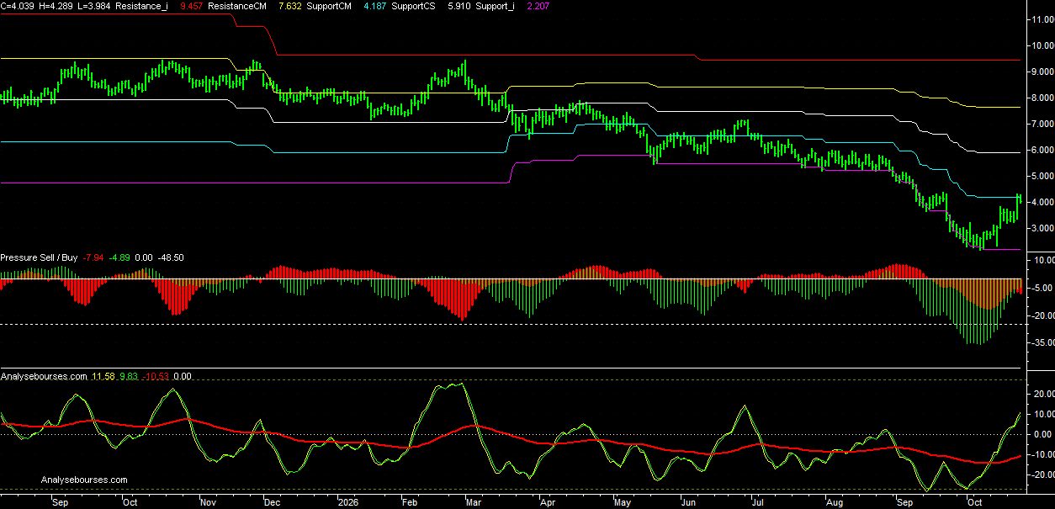The image size is (1055, 509).
Task: Click the 20.00 oscillator axis label
Action: click(1042, 394)
